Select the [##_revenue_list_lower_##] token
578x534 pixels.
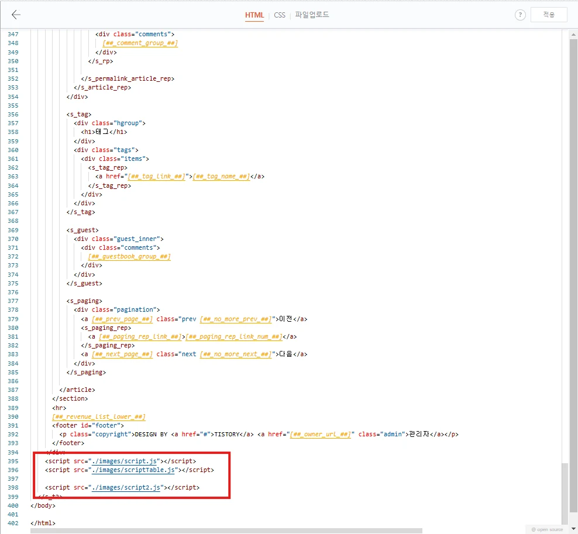pos(99,417)
